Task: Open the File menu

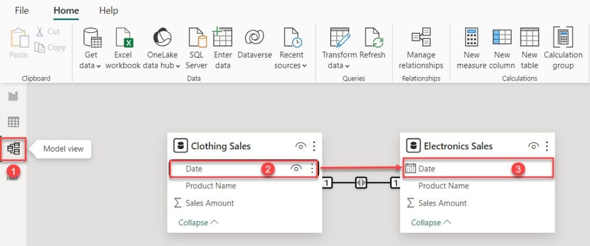Action: (x=21, y=11)
